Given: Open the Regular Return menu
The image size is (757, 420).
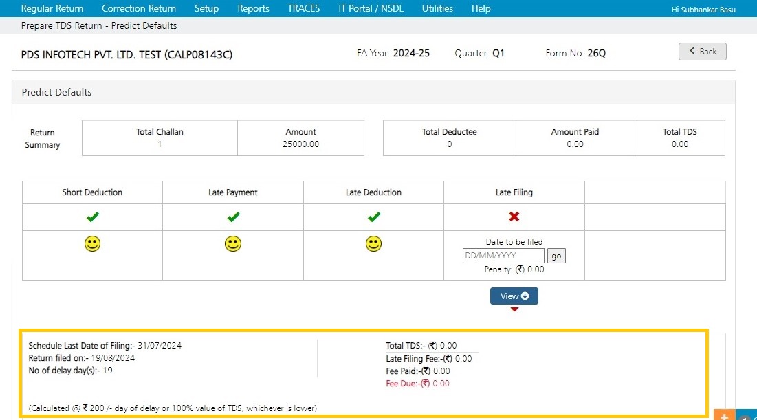Looking at the screenshot, I should 52,8.
